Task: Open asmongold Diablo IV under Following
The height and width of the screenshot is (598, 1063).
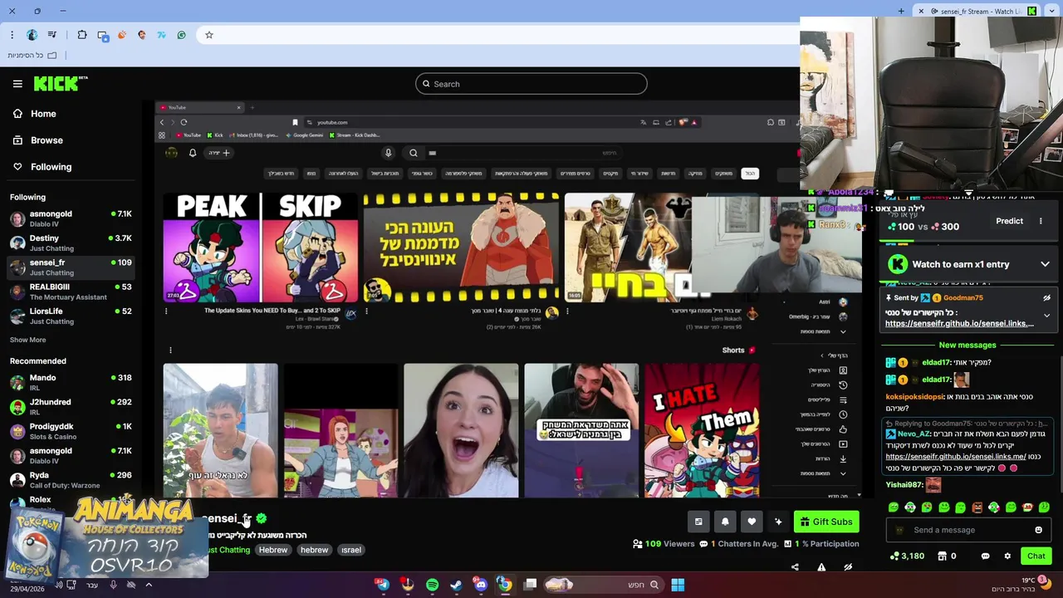Action: coord(71,219)
